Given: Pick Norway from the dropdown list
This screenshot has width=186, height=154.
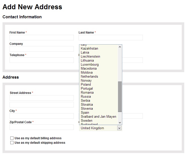Looking at the screenshot, I should [86, 81].
